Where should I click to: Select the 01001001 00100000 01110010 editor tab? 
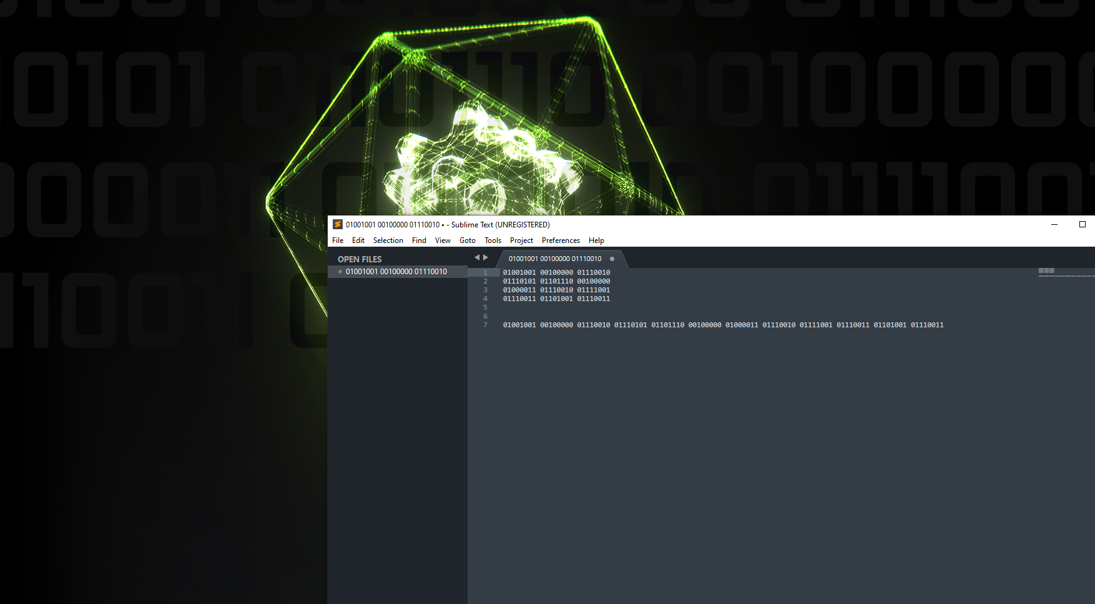point(555,259)
